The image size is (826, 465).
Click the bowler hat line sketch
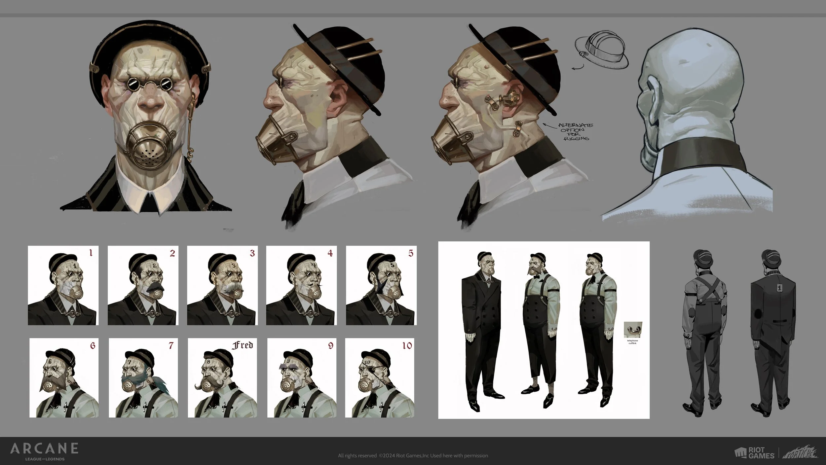[601, 50]
